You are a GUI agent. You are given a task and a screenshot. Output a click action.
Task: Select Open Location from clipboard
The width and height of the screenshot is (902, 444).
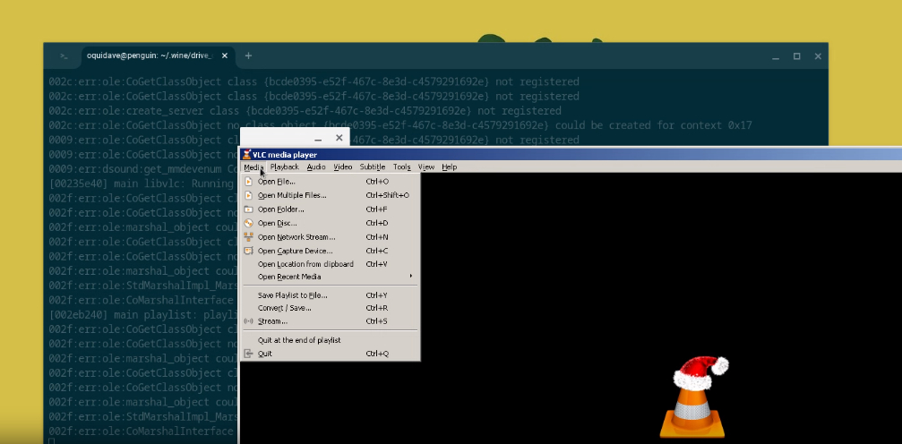pyautogui.click(x=330, y=264)
